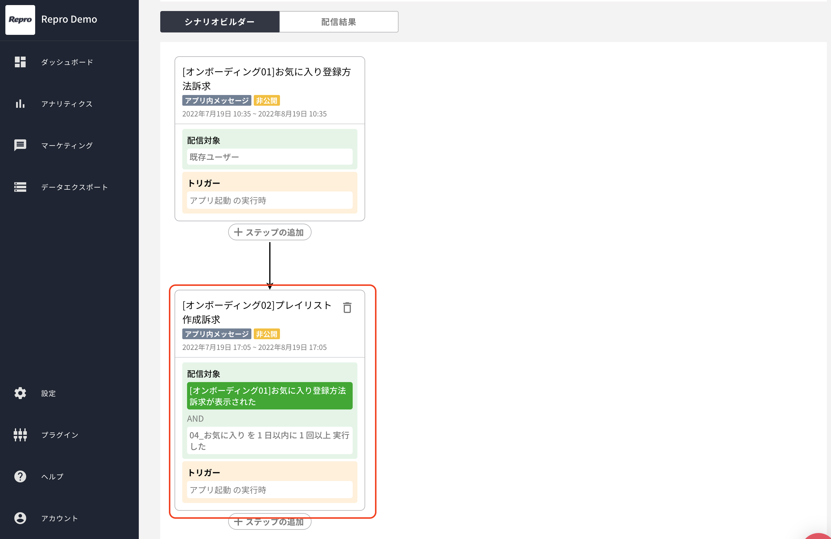Open the データエクスポート list icon
The image size is (831, 539).
[x=20, y=187]
